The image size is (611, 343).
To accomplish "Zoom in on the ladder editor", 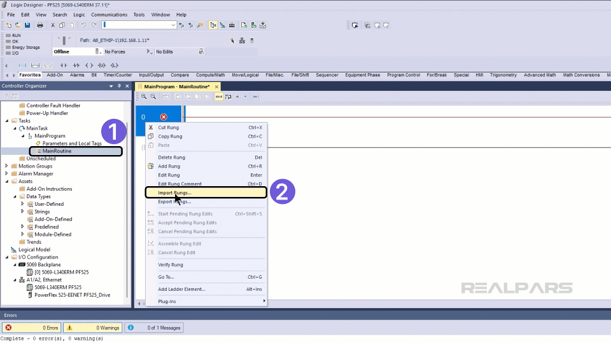I will [x=144, y=97].
